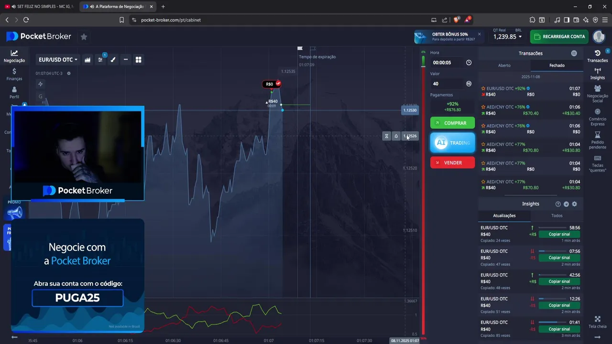
Task: Toggle star on AED/CNY +76% R$70.40 transaction
Action: [483, 107]
